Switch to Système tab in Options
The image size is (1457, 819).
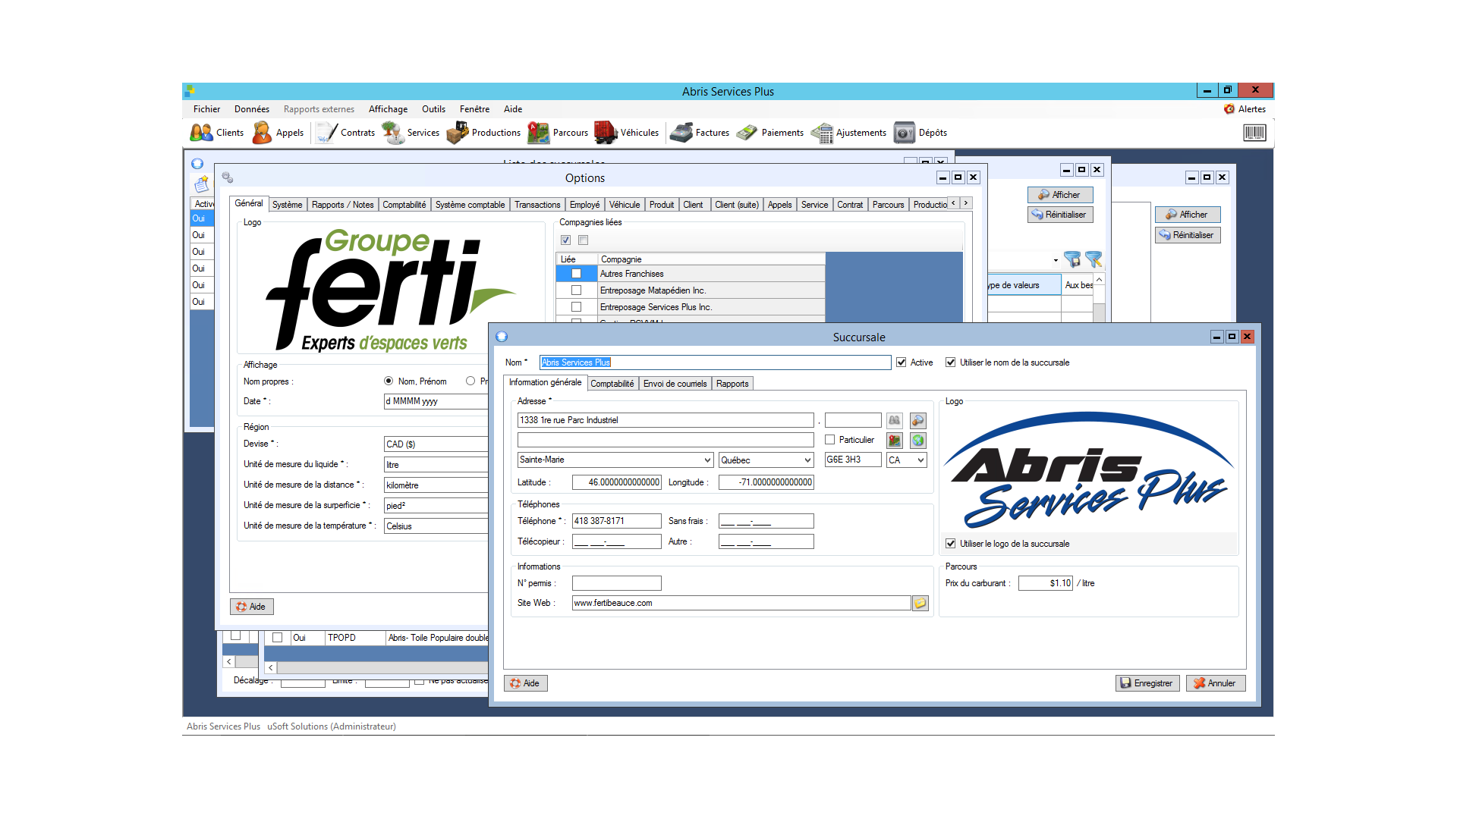287,205
